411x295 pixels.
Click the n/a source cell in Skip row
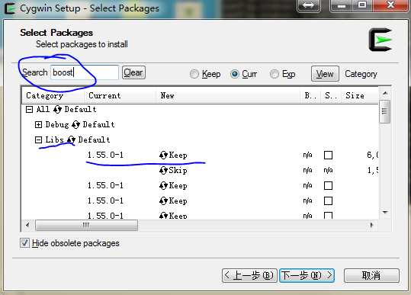(328, 170)
